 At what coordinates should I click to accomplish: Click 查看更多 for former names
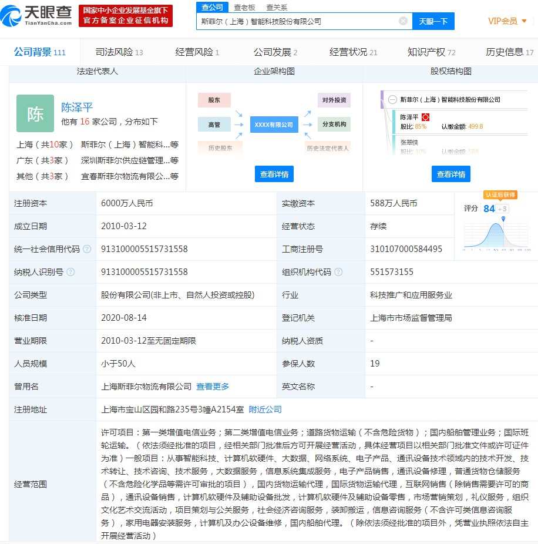pyautogui.click(x=213, y=387)
